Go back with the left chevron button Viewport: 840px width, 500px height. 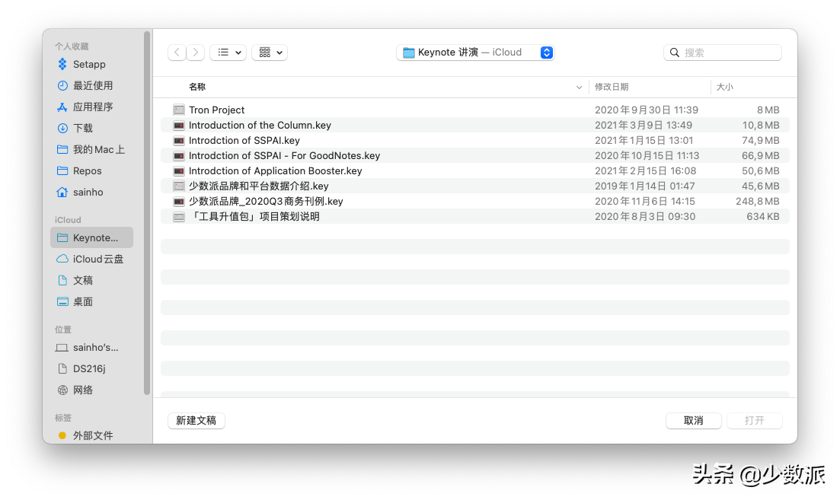(177, 53)
